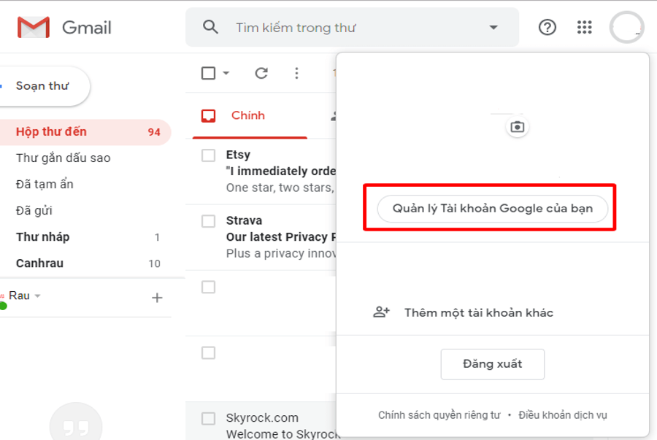This screenshot has height=440, width=657.
Task: Click the account avatar at top right
Action: 626,28
